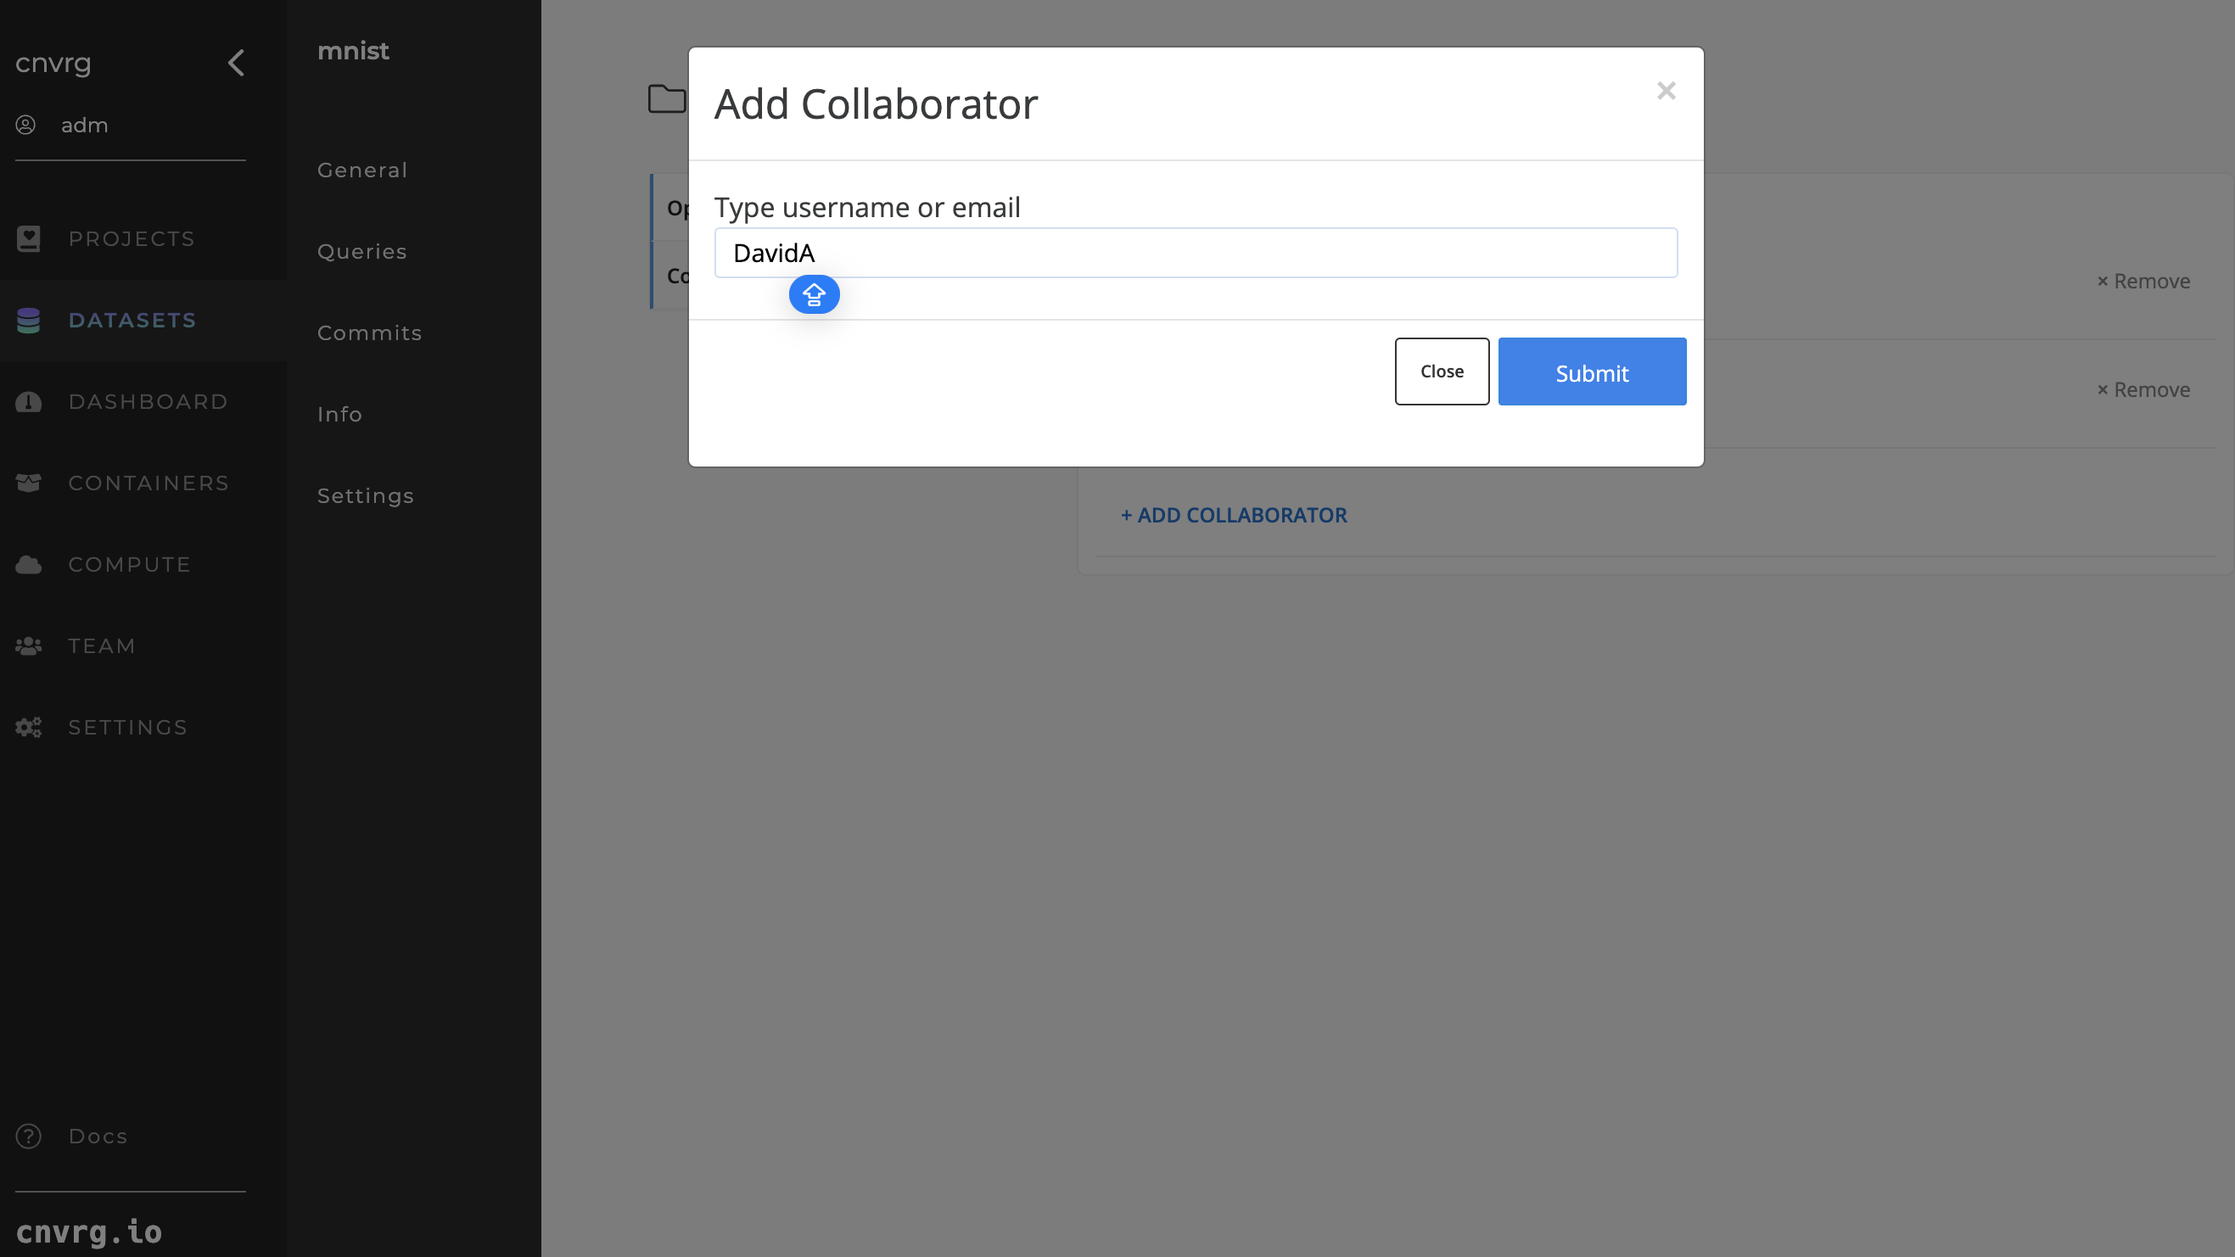The image size is (2235, 1257).
Task: Open the General settings tab
Action: point(362,170)
